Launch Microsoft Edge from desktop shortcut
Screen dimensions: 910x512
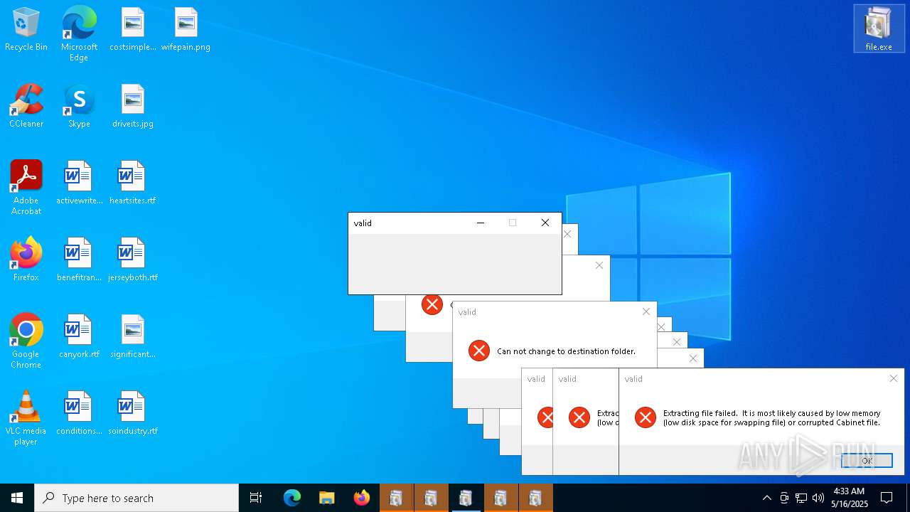point(79,33)
